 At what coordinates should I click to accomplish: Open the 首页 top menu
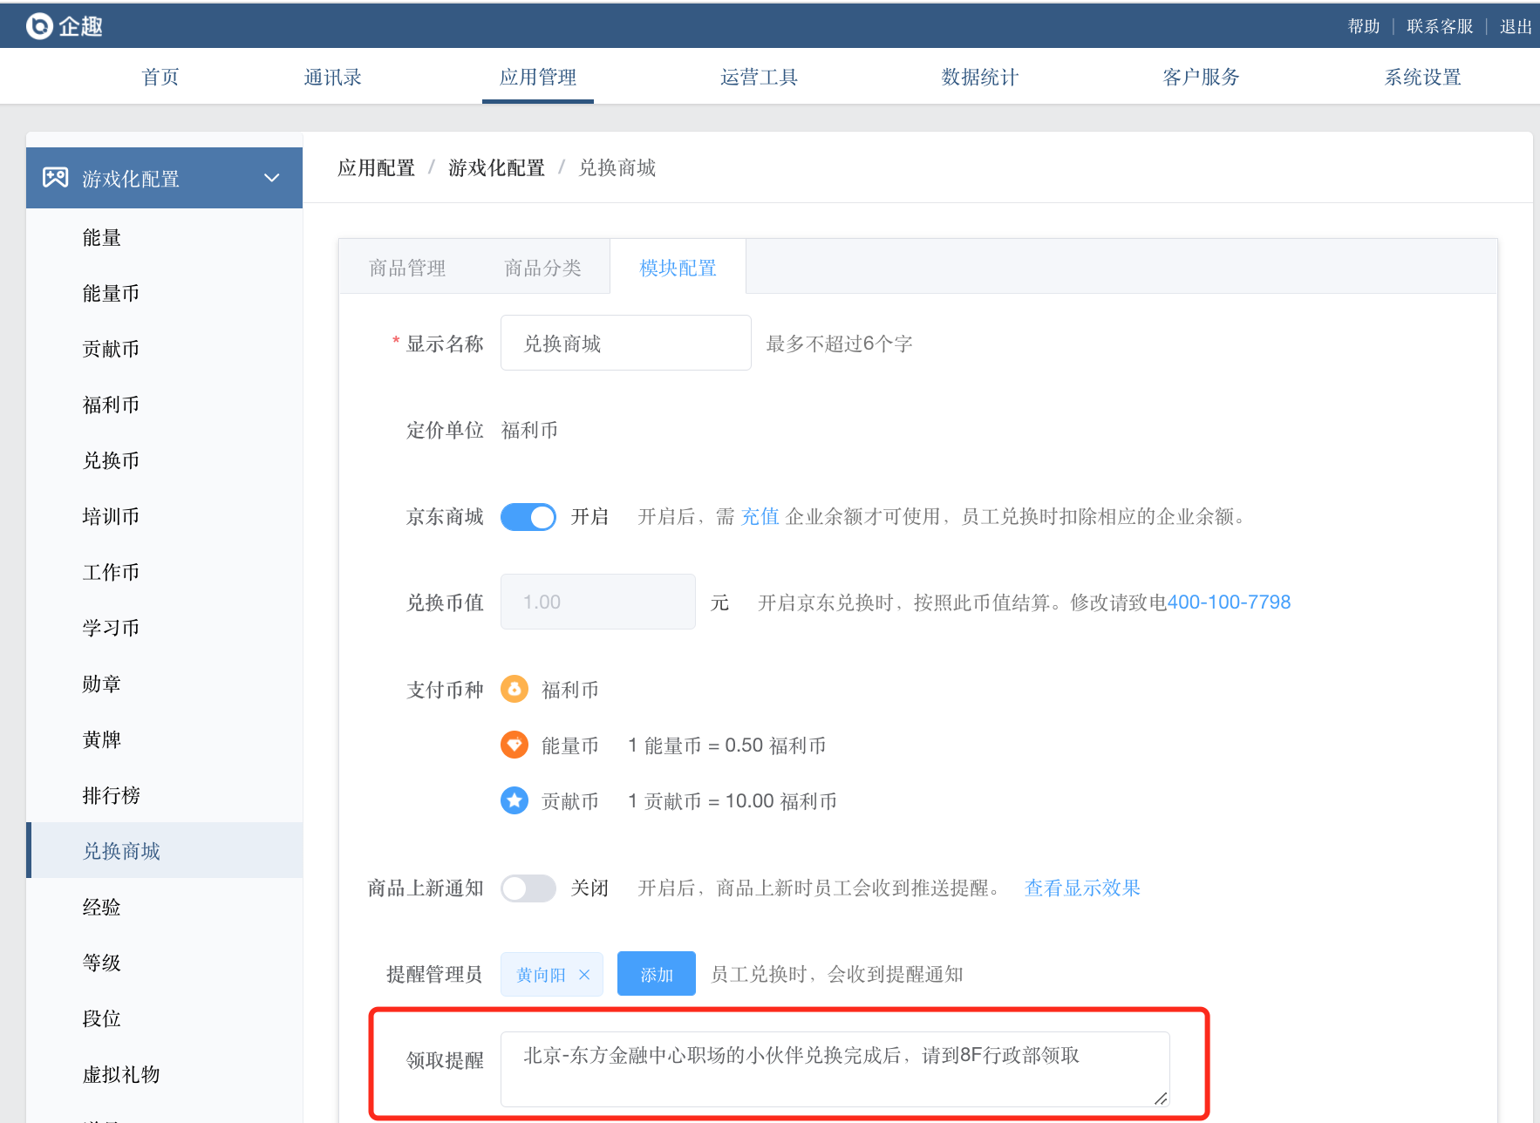click(160, 77)
